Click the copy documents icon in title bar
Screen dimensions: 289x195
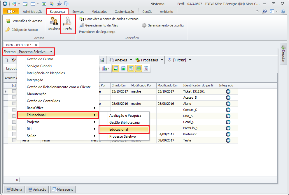click(67, 4)
